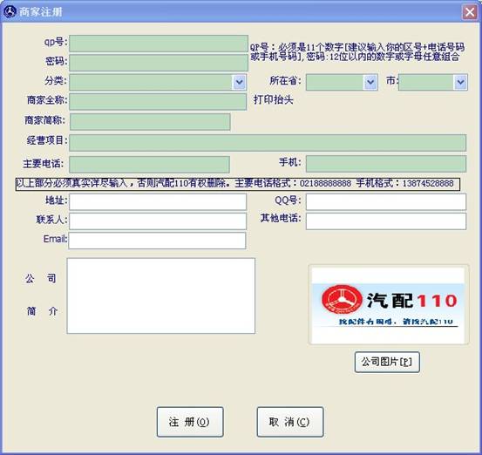This screenshot has width=482, height=455.
Task: Click the 商家简称 text field
Action: (150, 122)
